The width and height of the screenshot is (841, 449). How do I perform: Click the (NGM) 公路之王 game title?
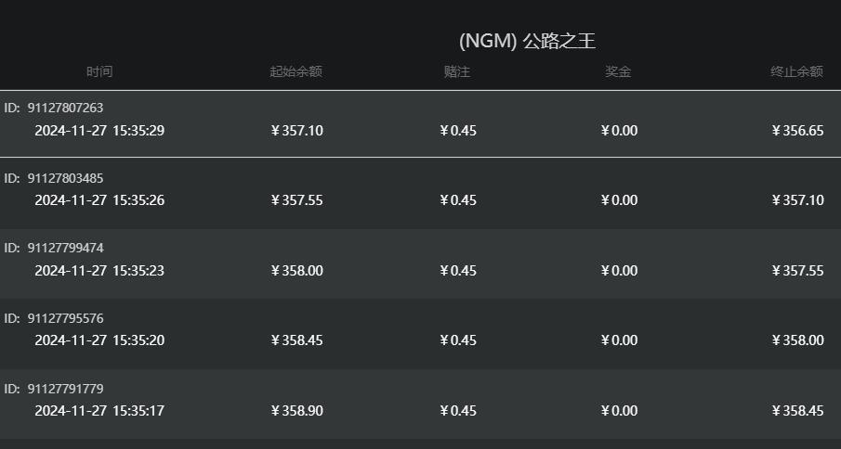[527, 41]
